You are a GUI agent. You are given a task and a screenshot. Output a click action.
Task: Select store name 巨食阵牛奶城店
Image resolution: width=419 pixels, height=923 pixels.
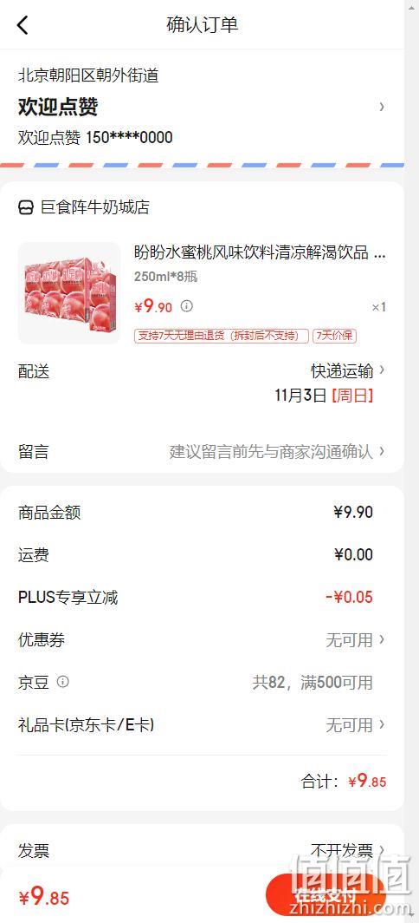(x=95, y=207)
